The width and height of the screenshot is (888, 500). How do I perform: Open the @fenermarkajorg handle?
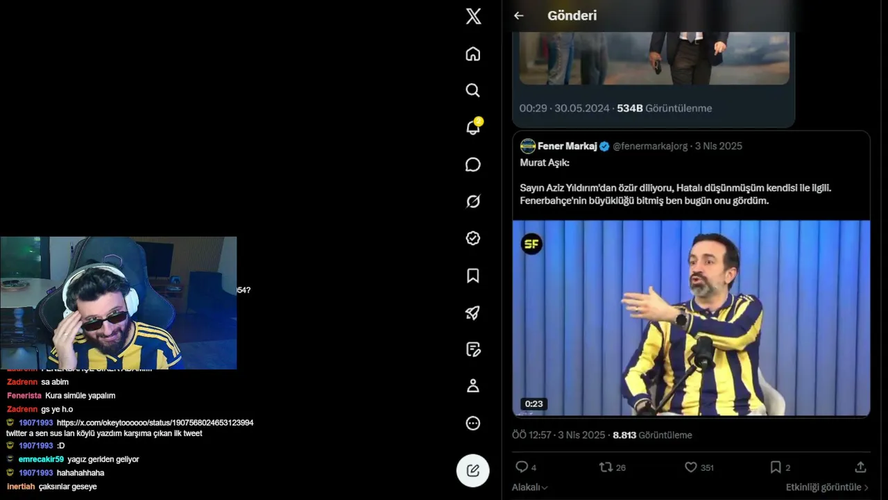[650, 146]
